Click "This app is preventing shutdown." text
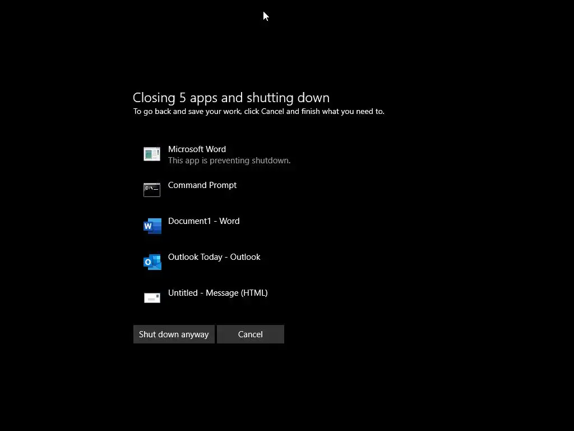This screenshot has height=431, width=574. [229, 161]
